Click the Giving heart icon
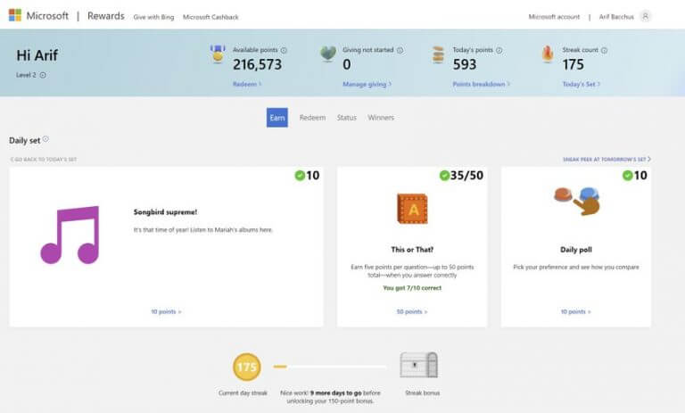The image size is (685, 413). pyautogui.click(x=328, y=54)
